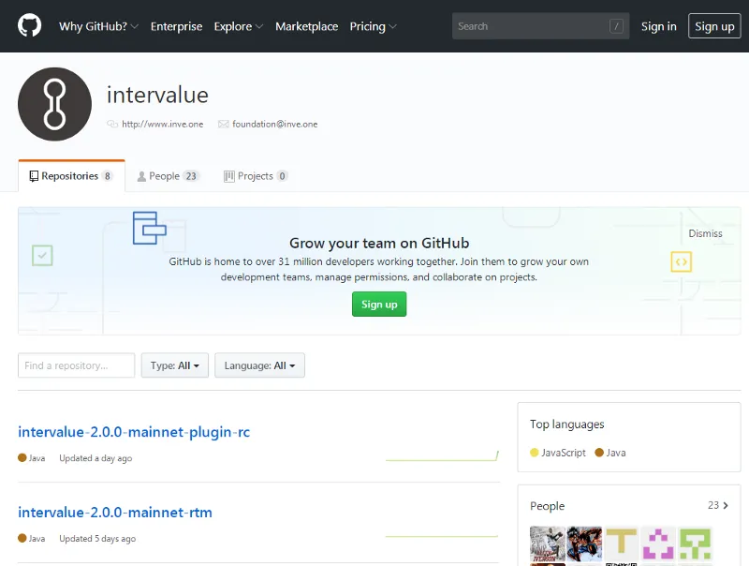749x566 pixels.
Task: Go to the Marketplace link
Action: tap(307, 26)
